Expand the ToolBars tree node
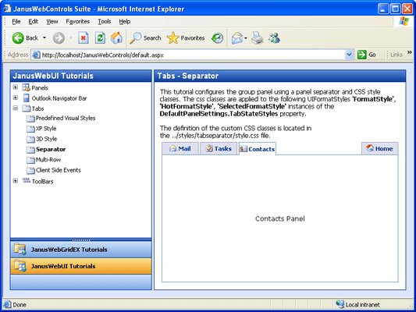416x312 pixels. pos(16,181)
